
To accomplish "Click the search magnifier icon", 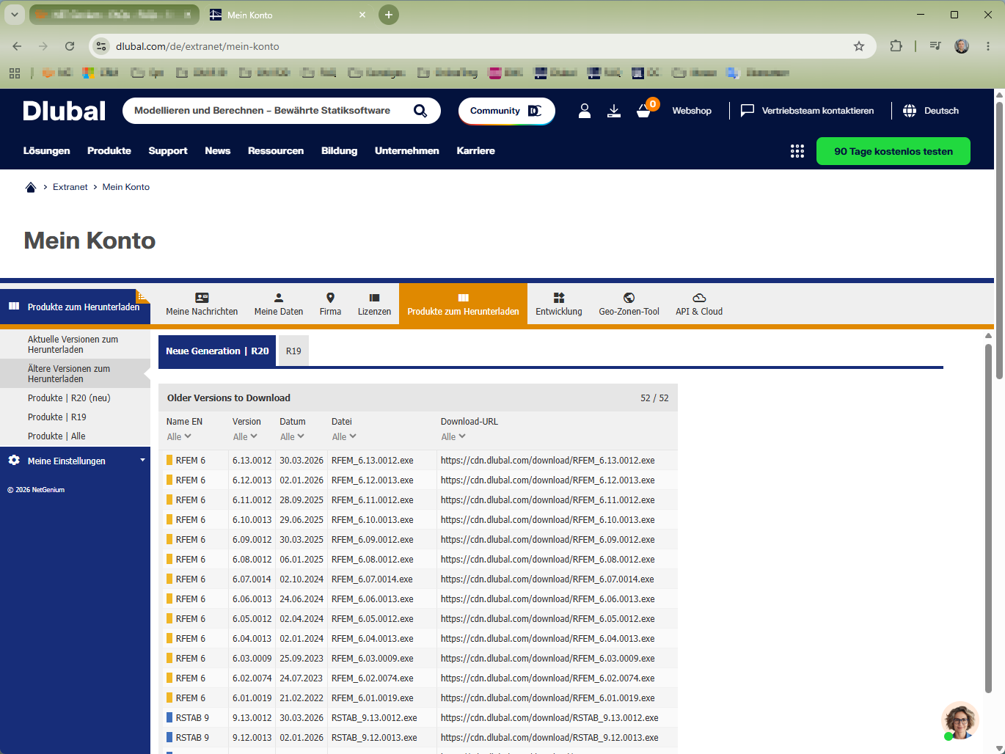I will (420, 111).
